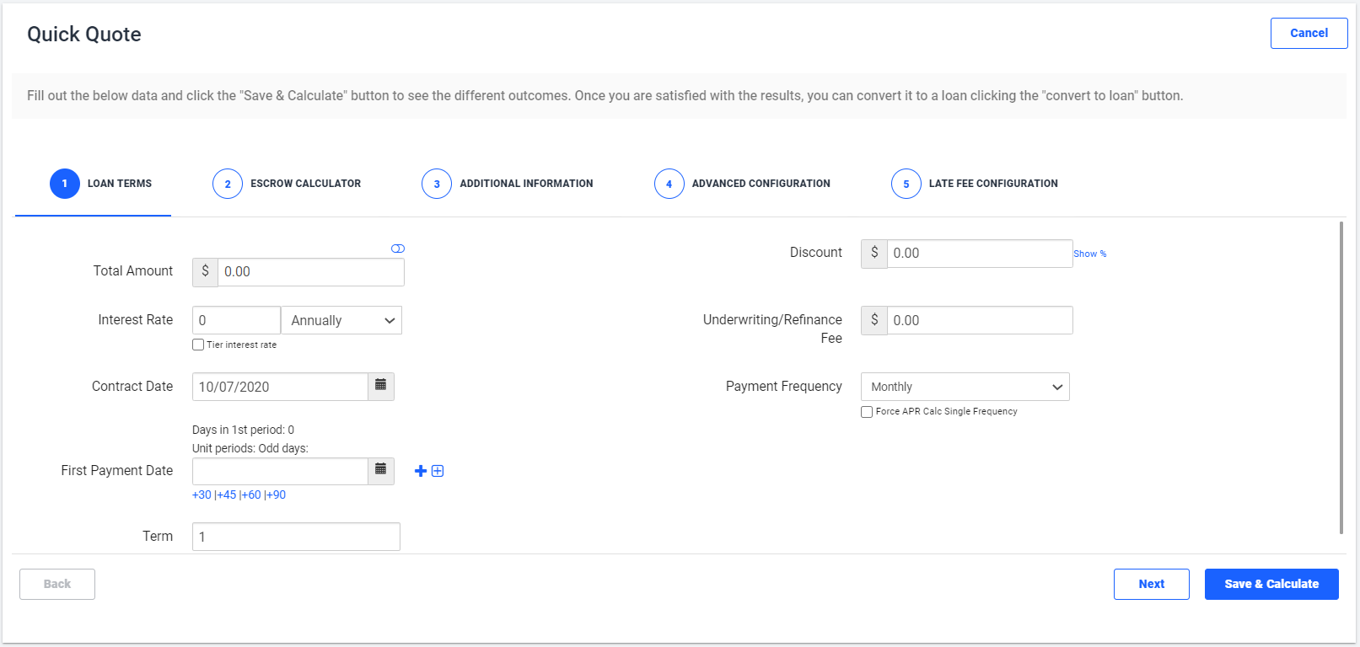
Task: Focus the Term input field
Action: click(x=296, y=537)
